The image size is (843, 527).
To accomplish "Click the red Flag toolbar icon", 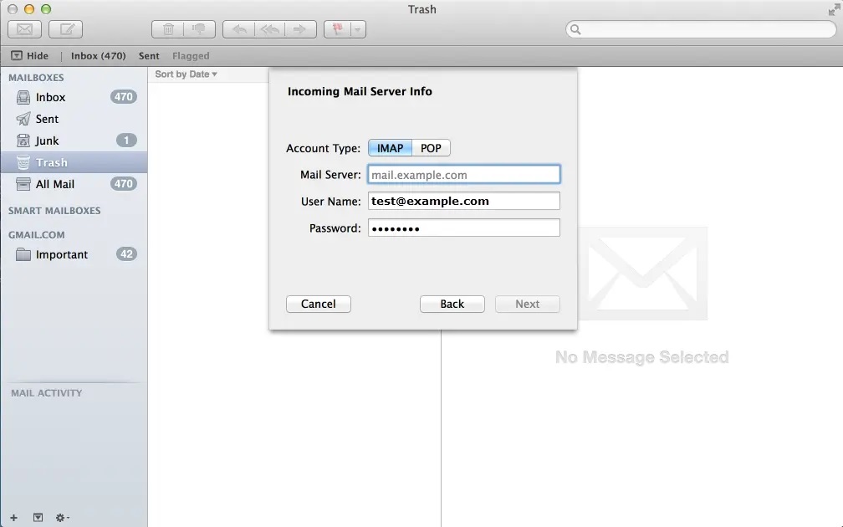I will [x=338, y=29].
